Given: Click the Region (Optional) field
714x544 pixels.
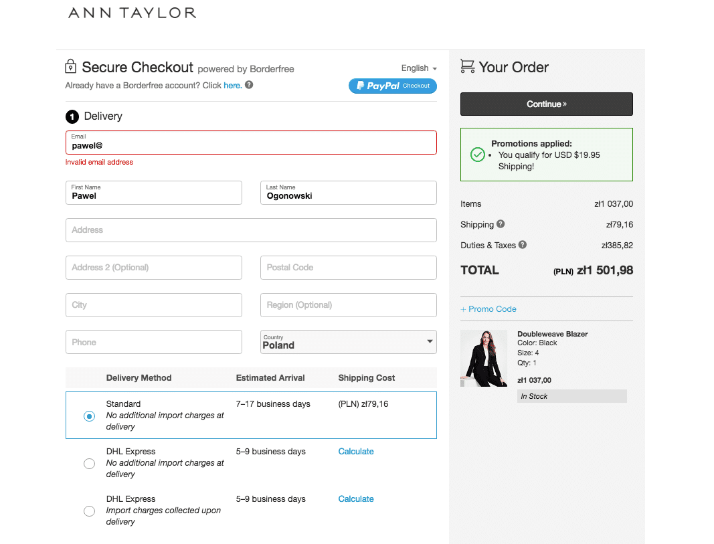Looking at the screenshot, I should 349,305.
